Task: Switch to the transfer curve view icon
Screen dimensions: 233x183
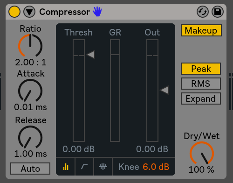Action: click(84, 167)
